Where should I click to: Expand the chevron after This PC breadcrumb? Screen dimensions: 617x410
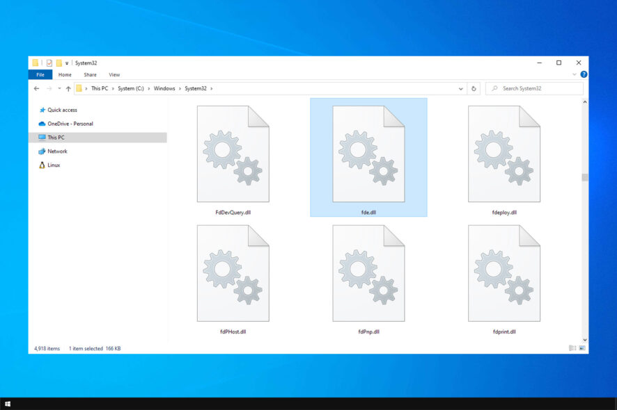tap(113, 89)
